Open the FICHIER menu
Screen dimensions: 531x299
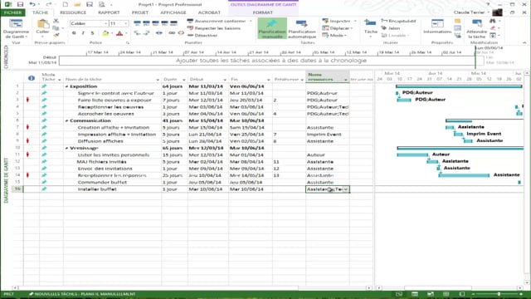(12, 12)
